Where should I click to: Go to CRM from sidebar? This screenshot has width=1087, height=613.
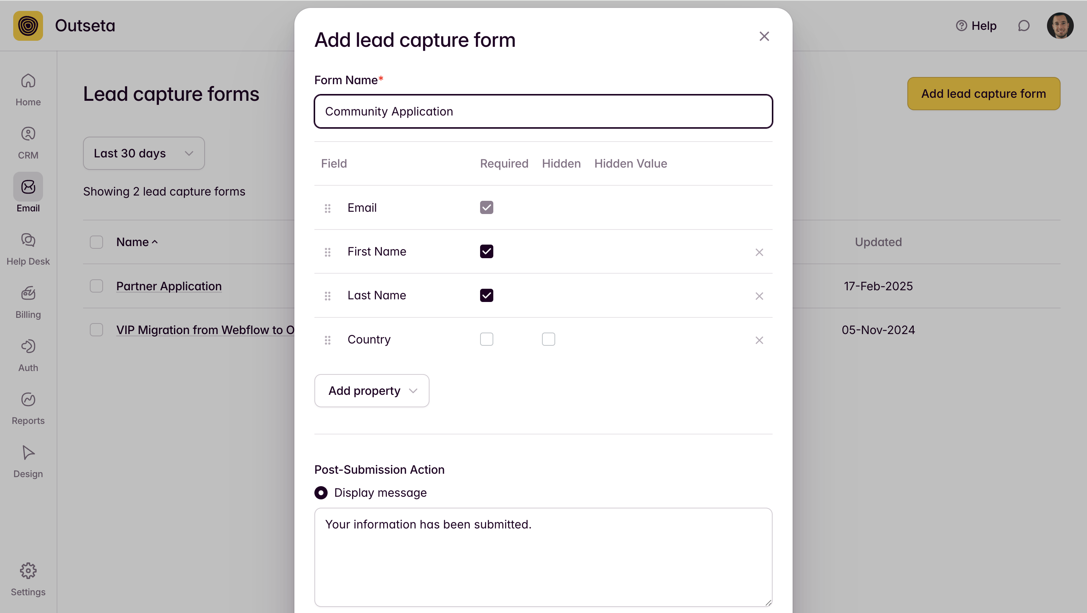pos(28,142)
